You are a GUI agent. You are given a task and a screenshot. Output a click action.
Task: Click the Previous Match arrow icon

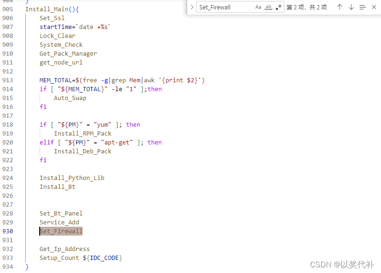click(340, 7)
